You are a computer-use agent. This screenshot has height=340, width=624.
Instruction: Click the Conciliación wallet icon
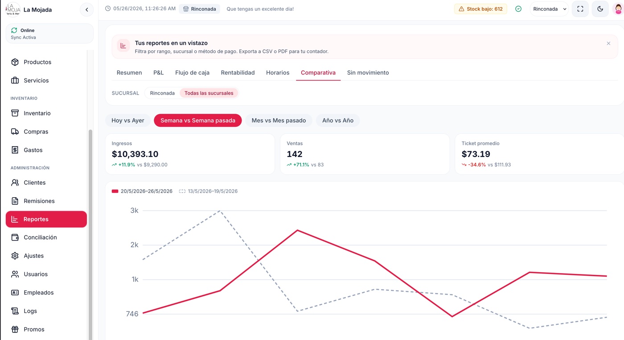pyautogui.click(x=15, y=237)
